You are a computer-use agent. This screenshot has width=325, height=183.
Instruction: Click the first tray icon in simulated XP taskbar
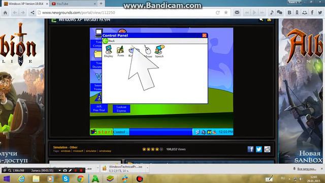(x=198, y=132)
